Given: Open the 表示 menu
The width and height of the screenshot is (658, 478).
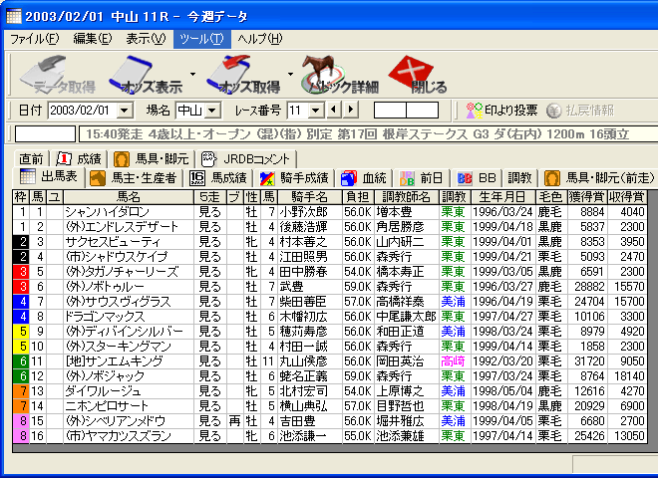Looking at the screenshot, I should (145, 38).
